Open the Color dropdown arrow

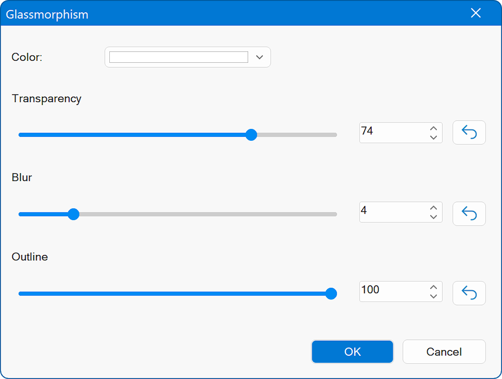click(x=260, y=57)
